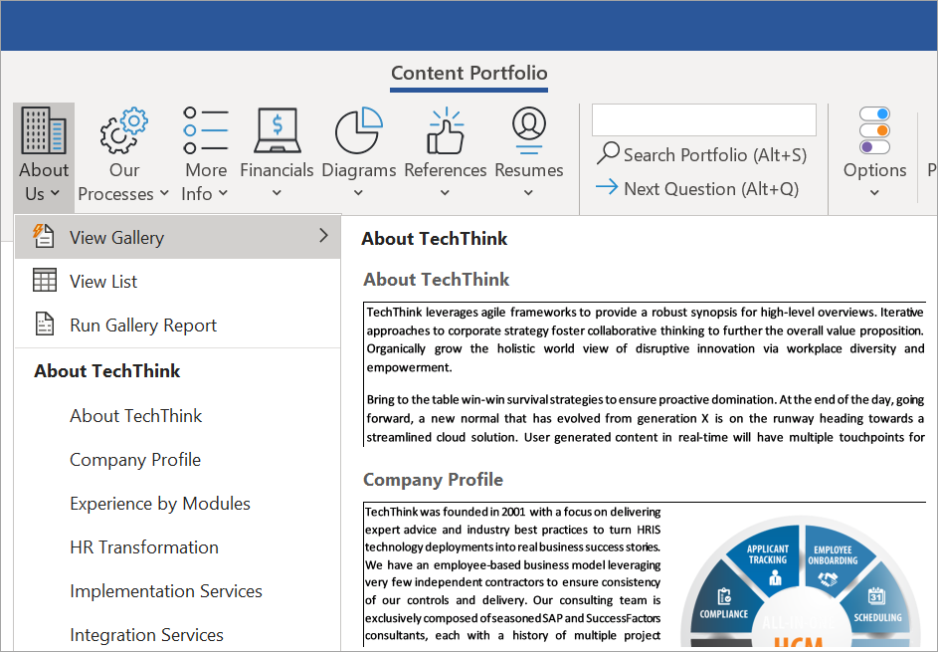Select HR Transformation in the sidebar list
This screenshot has height=652, width=938.
click(x=144, y=546)
